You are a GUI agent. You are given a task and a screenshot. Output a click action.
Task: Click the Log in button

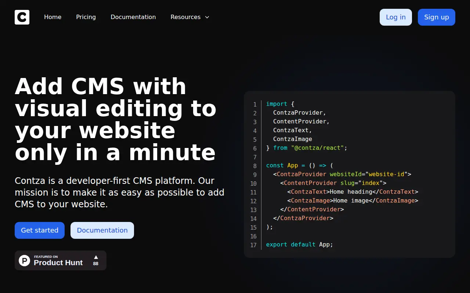396,17
